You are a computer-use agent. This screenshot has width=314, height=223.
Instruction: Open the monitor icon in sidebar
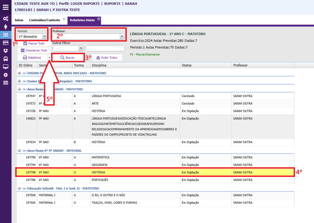point(6,67)
